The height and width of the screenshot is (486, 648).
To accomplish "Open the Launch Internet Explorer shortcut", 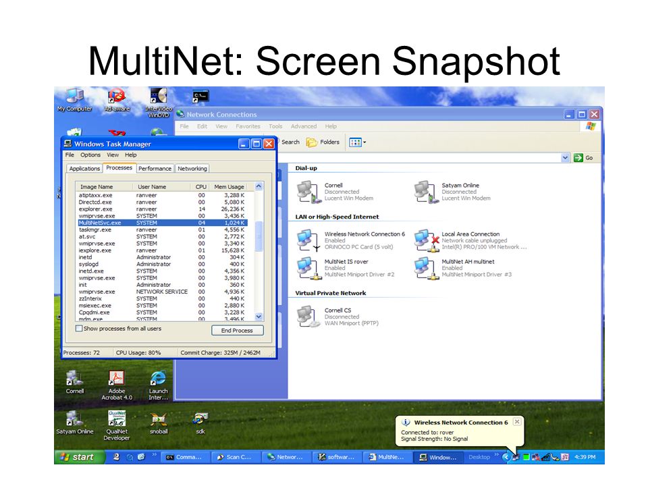I will 158,385.
